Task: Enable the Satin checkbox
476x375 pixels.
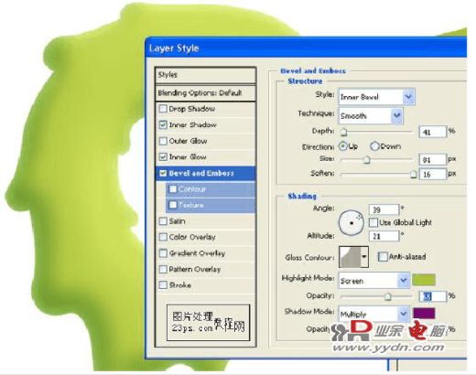Action: click(x=163, y=221)
